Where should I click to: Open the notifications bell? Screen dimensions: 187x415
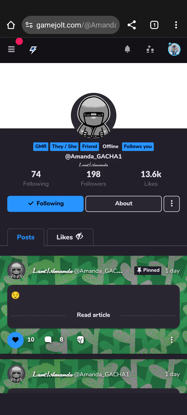127,49
